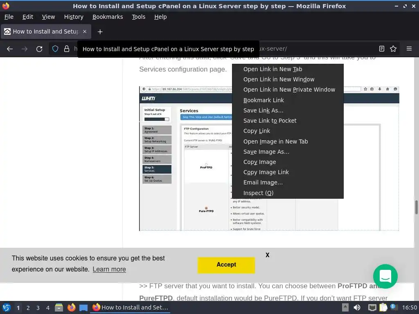Select Copy Link from context menu
The width and height of the screenshot is (419, 314).
pos(288,131)
